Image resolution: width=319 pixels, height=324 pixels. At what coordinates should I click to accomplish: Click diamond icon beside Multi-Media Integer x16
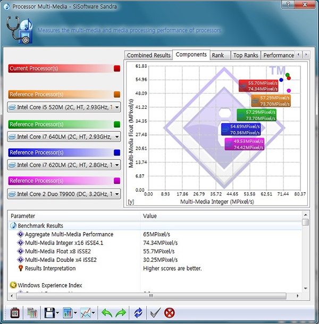click(x=20, y=243)
